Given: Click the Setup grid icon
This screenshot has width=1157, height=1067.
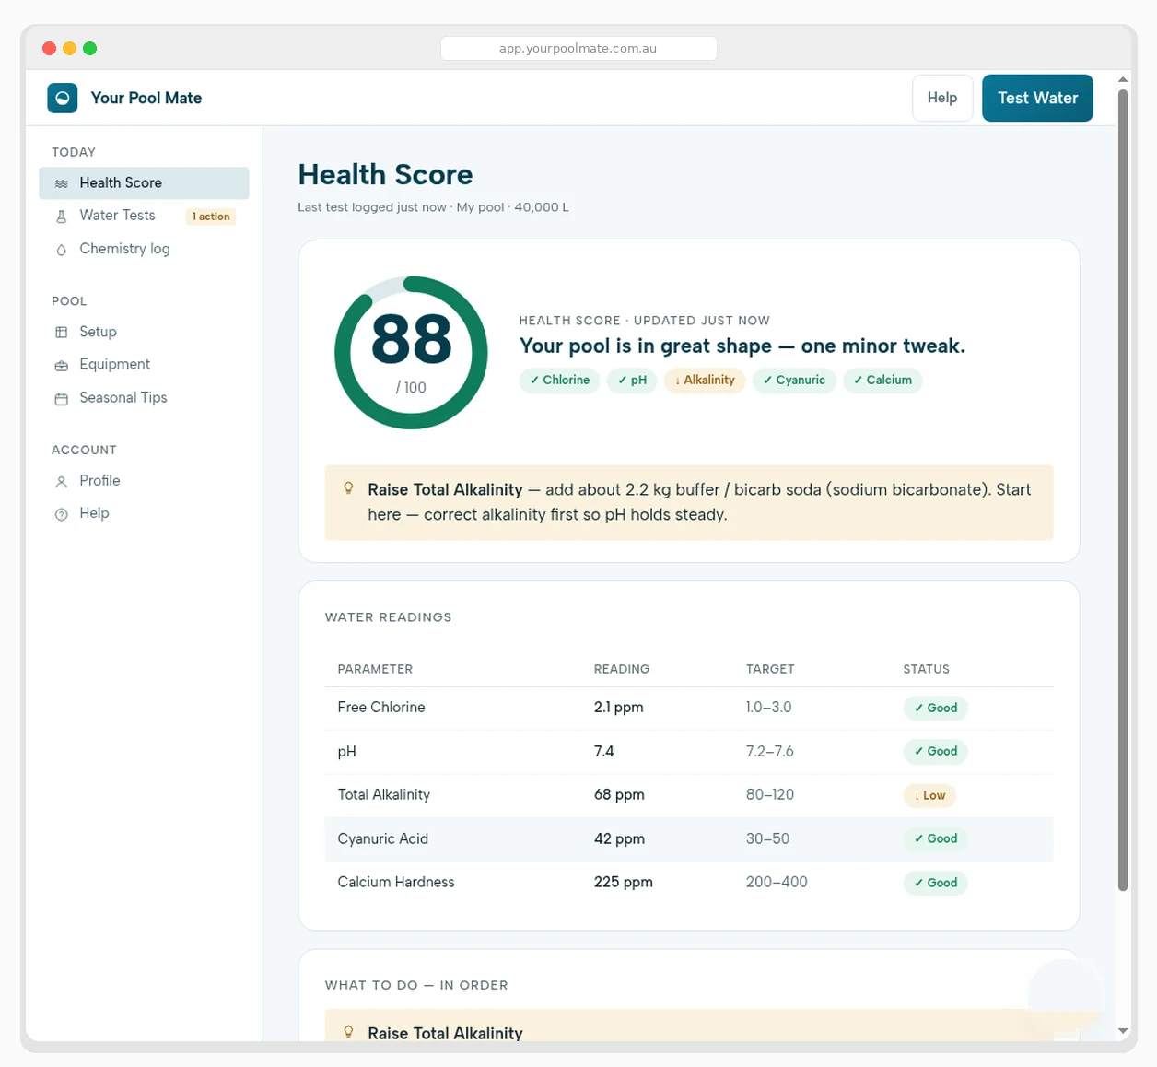Looking at the screenshot, I should (x=62, y=333).
